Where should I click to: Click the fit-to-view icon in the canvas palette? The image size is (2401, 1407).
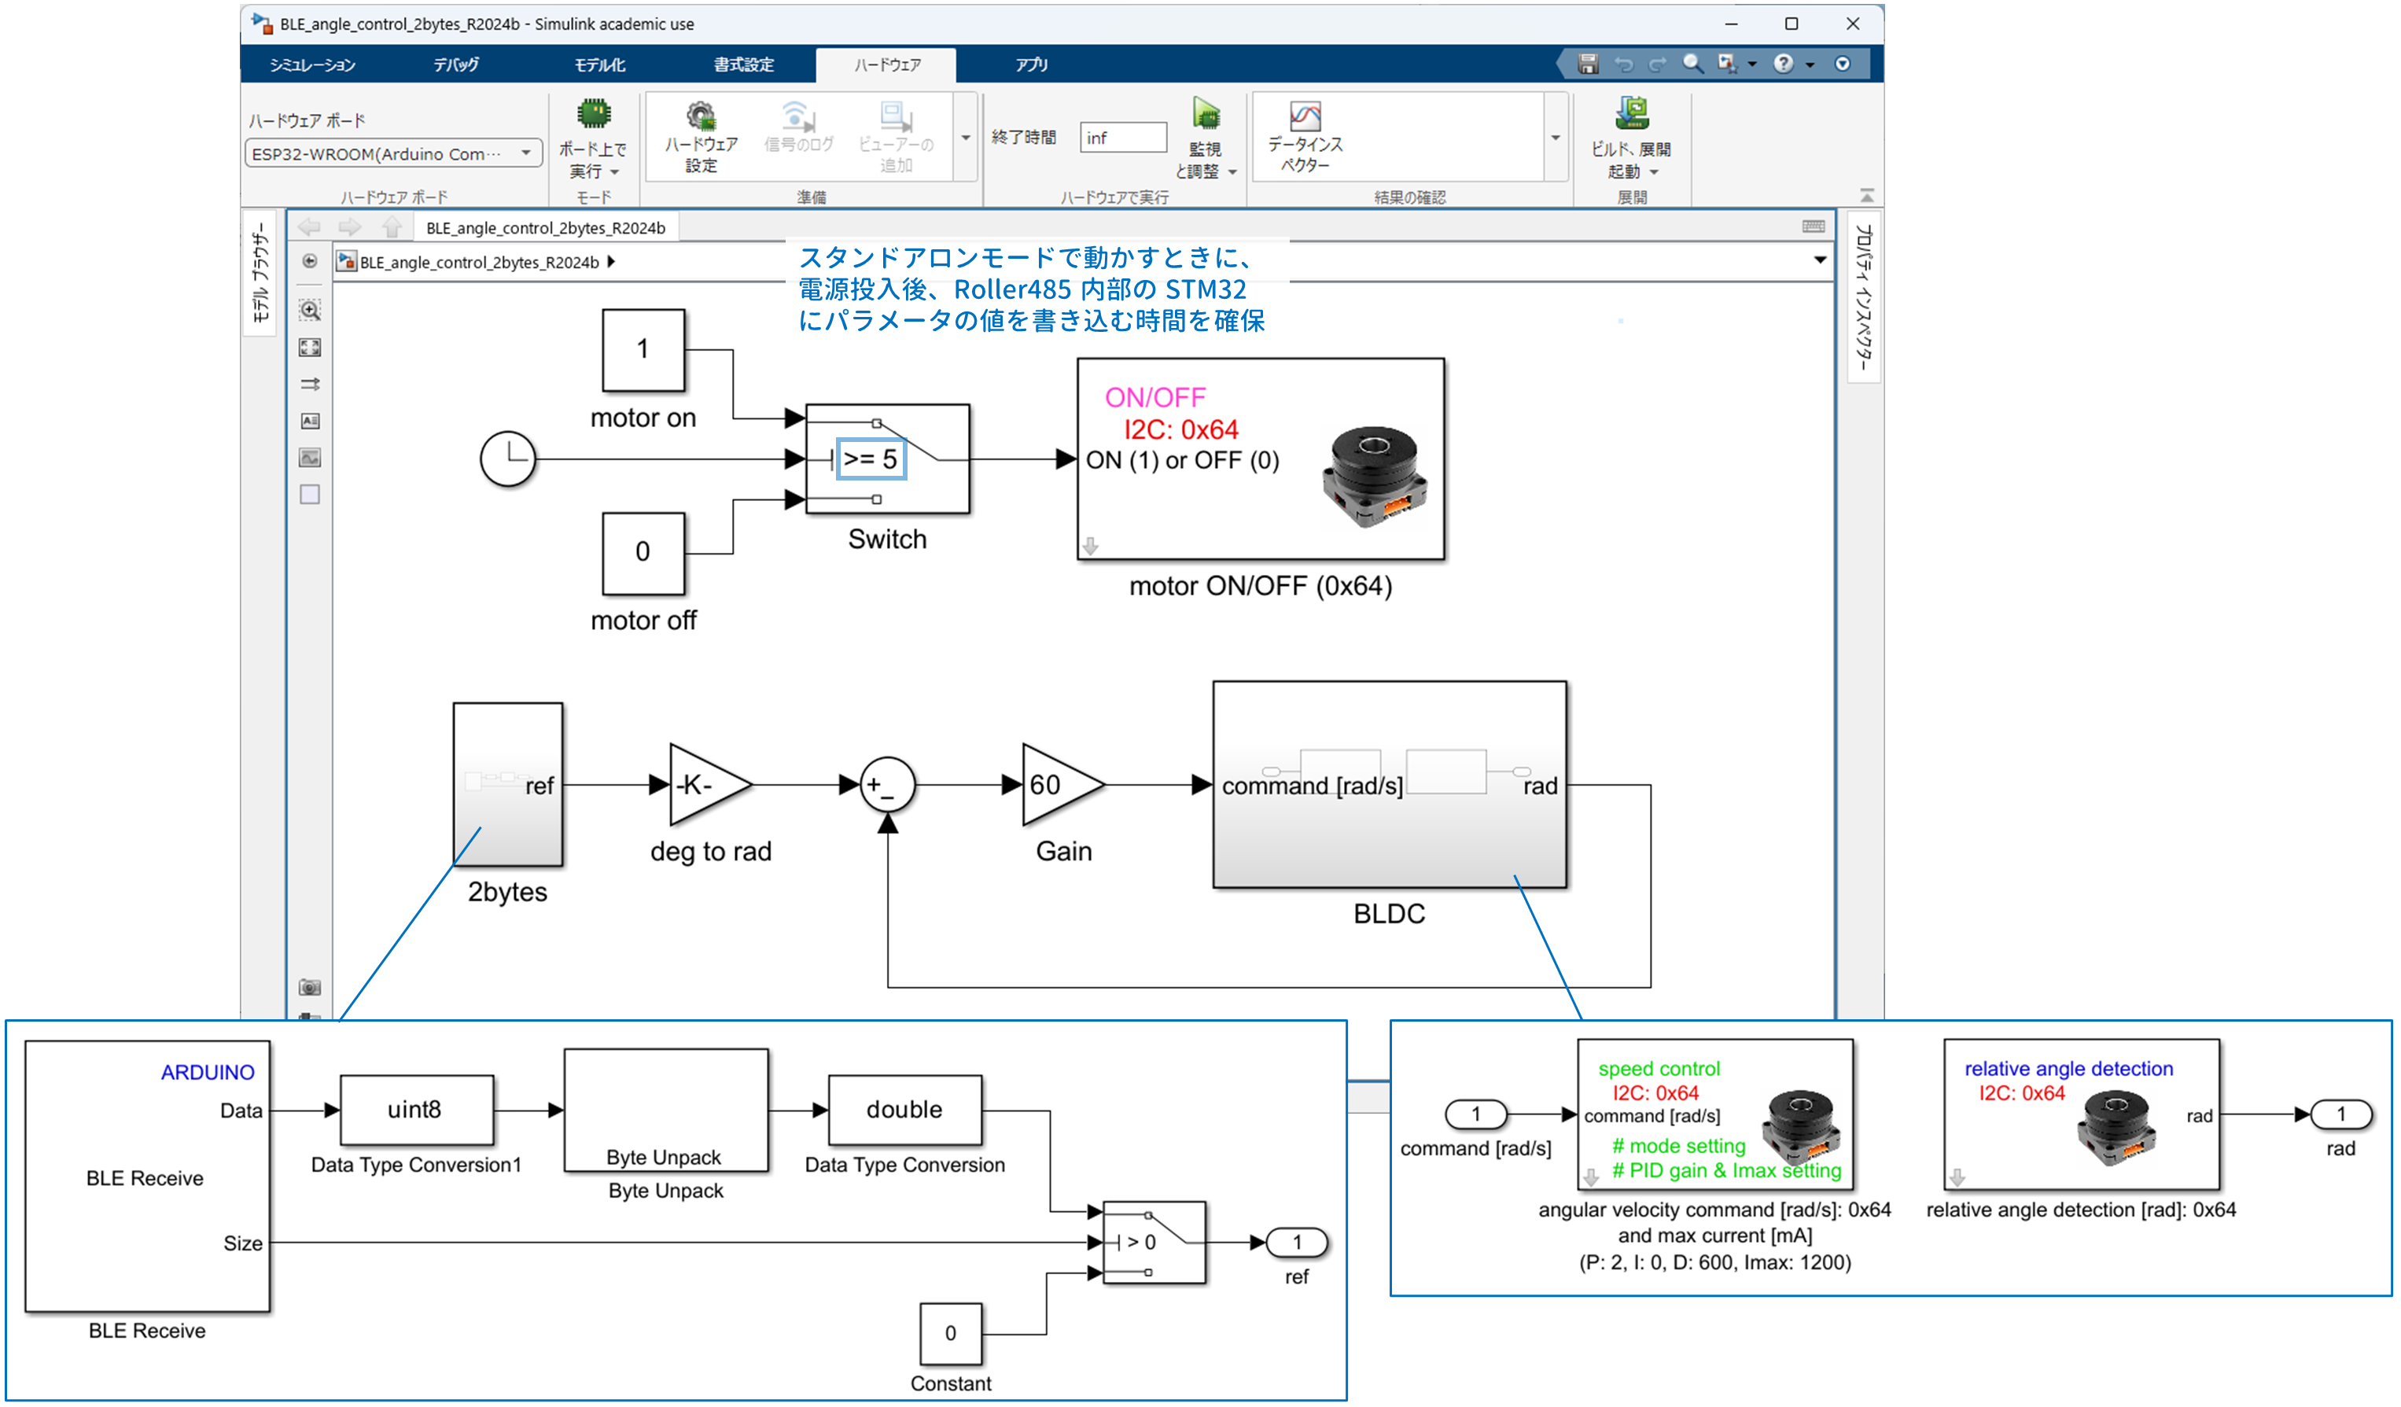(310, 348)
